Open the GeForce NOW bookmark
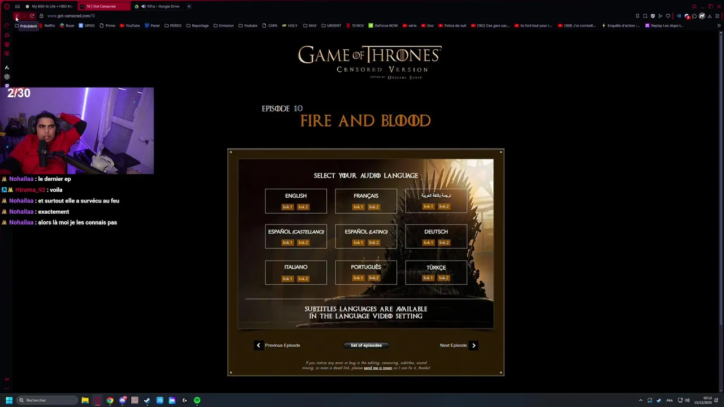Image resolution: width=724 pixels, height=407 pixels. pyautogui.click(x=383, y=25)
